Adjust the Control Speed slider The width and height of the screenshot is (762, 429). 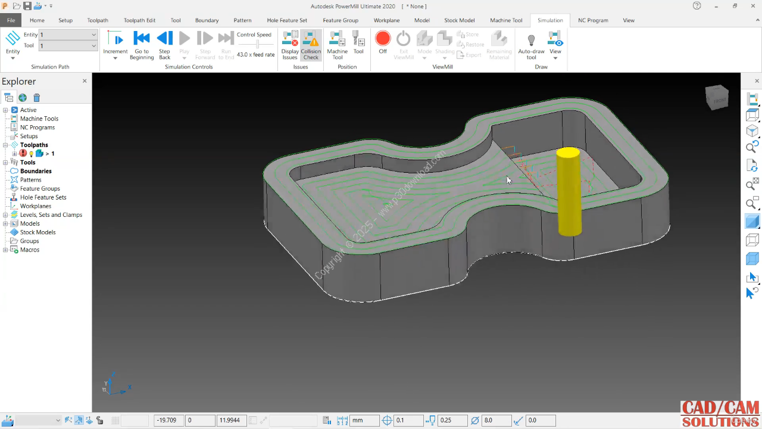click(257, 44)
